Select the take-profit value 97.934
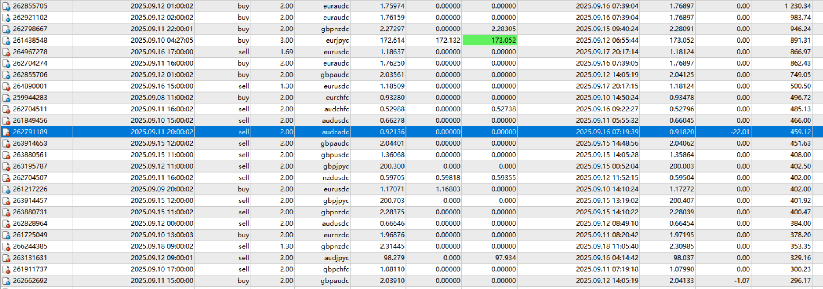The image size is (823, 289). pos(506,258)
